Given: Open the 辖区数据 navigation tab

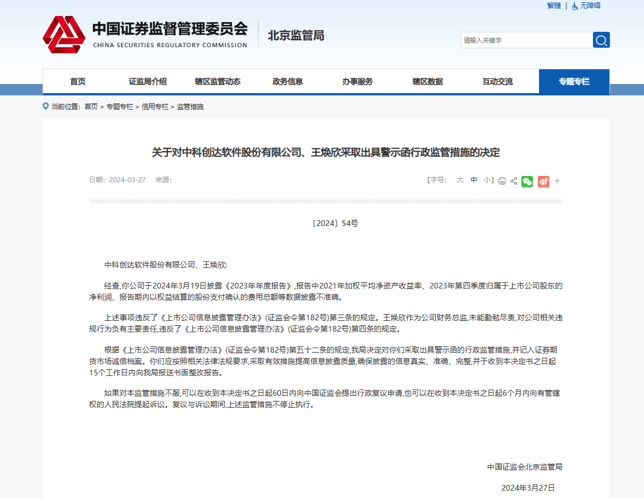Looking at the screenshot, I should [428, 81].
